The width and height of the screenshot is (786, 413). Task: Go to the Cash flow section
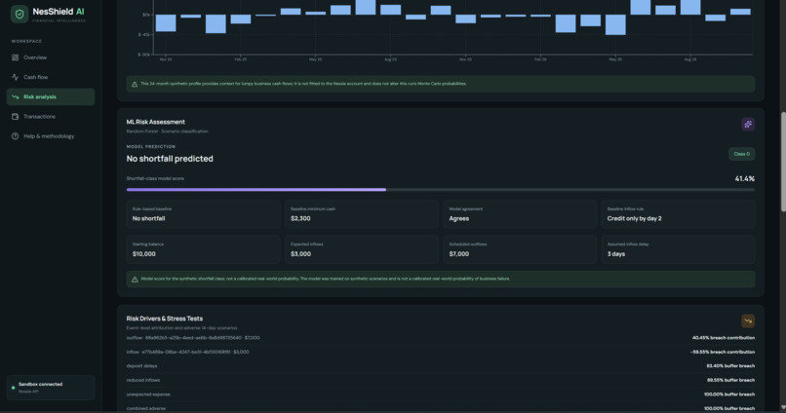coord(51,77)
